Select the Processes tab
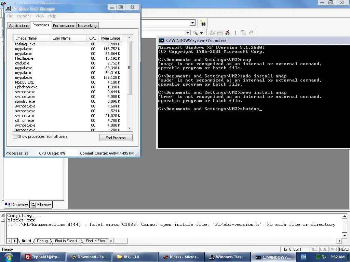Screen dimensions: 350x262 [x=41, y=25]
